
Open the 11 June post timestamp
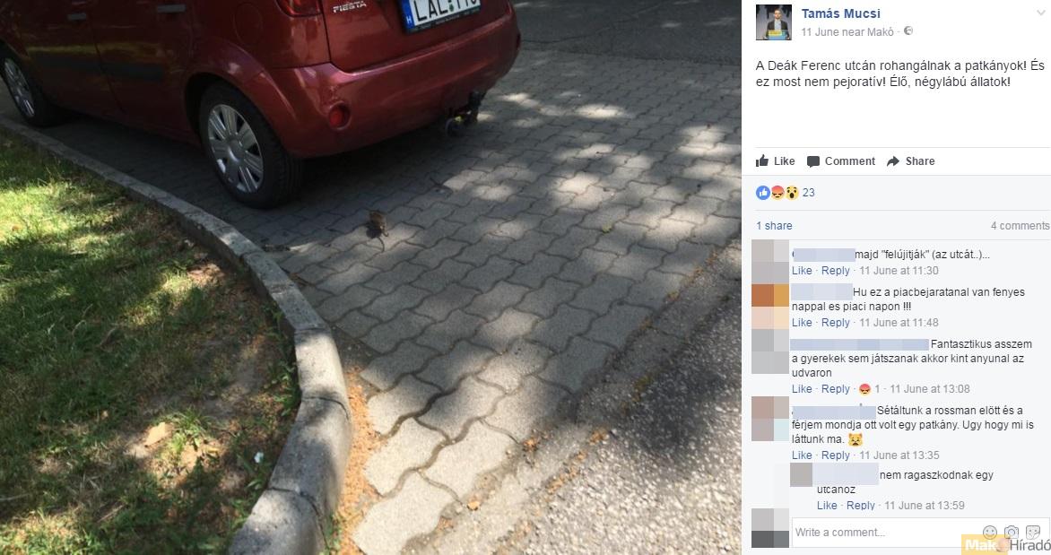click(x=820, y=32)
